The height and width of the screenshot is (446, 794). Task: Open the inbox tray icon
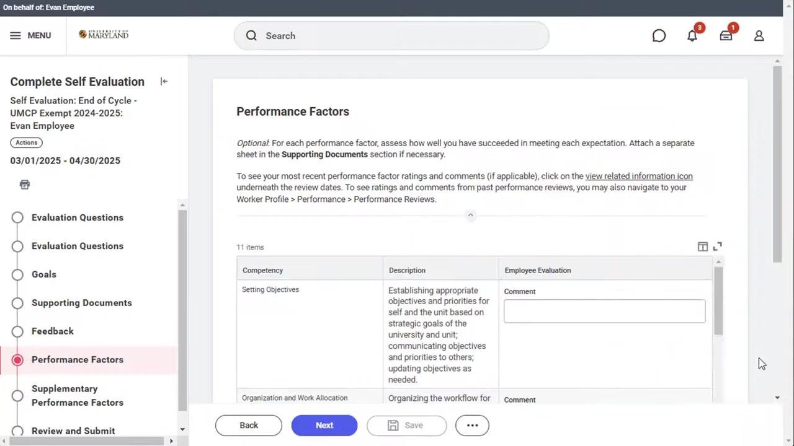point(726,36)
